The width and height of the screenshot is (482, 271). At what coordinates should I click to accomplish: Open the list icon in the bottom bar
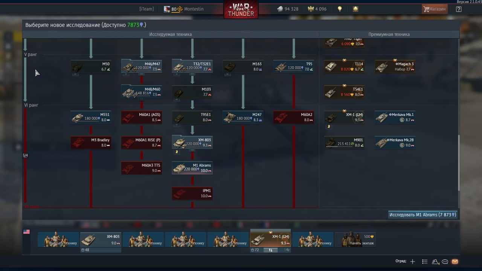[x=425, y=262]
